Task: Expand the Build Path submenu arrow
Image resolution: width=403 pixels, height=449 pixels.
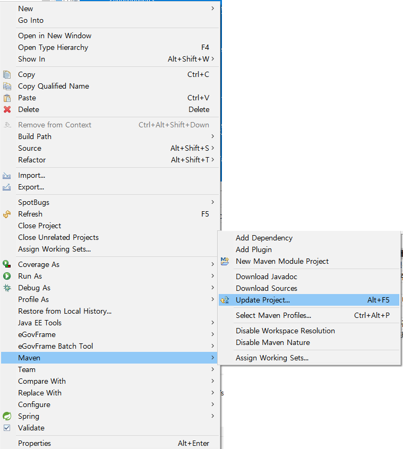Action: tap(212, 136)
